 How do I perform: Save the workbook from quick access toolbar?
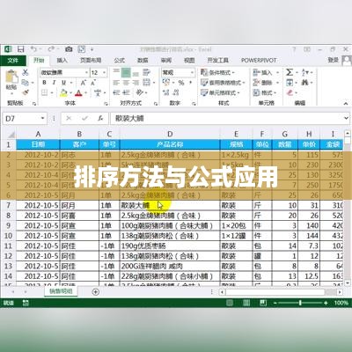click(21, 49)
